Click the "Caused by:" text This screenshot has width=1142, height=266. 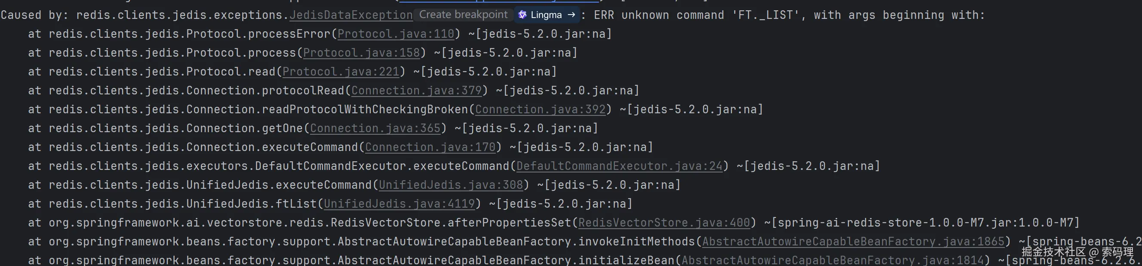click(x=34, y=15)
